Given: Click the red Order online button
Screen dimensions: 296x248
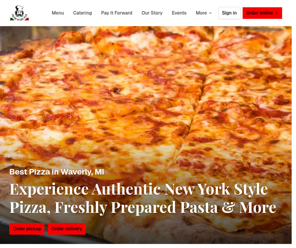Looking at the screenshot, I should (262, 13).
